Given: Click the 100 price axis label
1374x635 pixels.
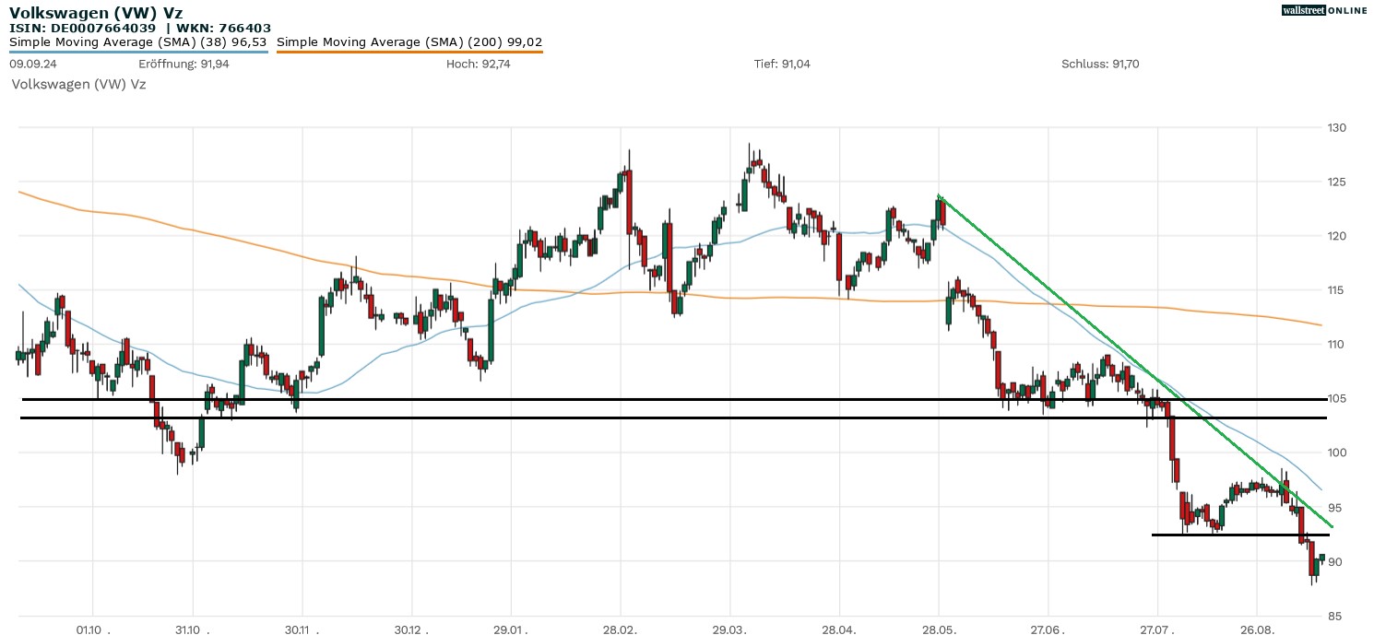Looking at the screenshot, I should (1336, 453).
